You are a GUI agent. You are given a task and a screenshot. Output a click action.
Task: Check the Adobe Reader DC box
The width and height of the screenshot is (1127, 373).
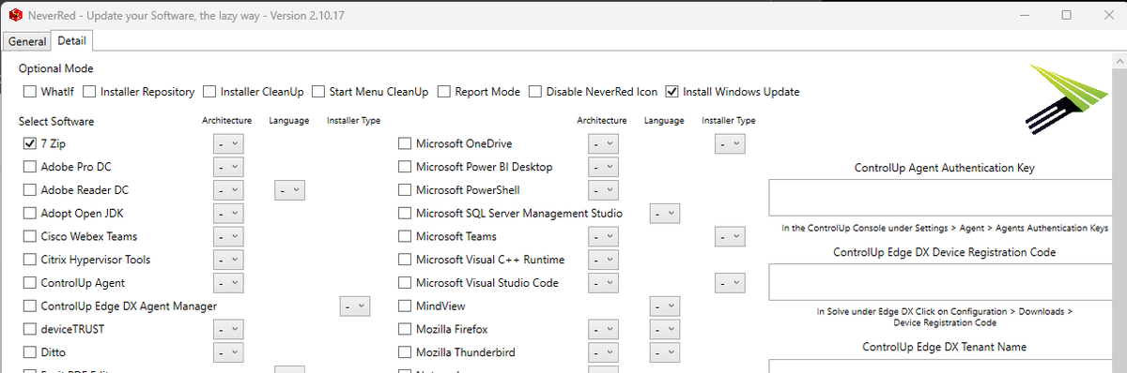(x=30, y=190)
